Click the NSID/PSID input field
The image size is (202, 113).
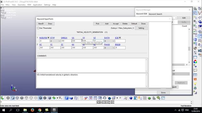point(45,41)
